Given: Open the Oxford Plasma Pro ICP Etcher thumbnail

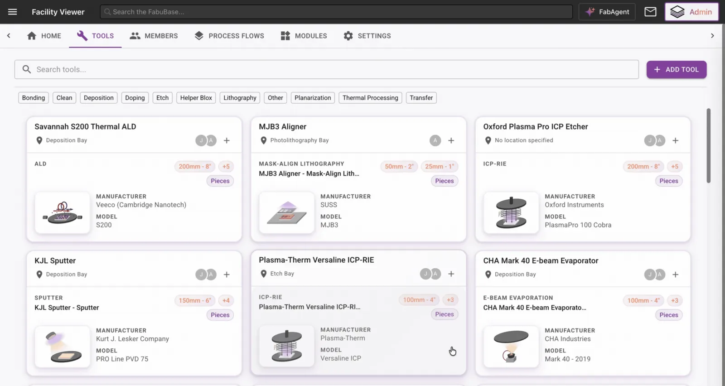Looking at the screenshot, I should [x=511, y=212].
